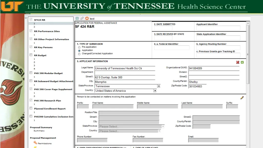Click the Organizational DUNS field
Viewport: 263px width, 148px height.
point(214,68)
